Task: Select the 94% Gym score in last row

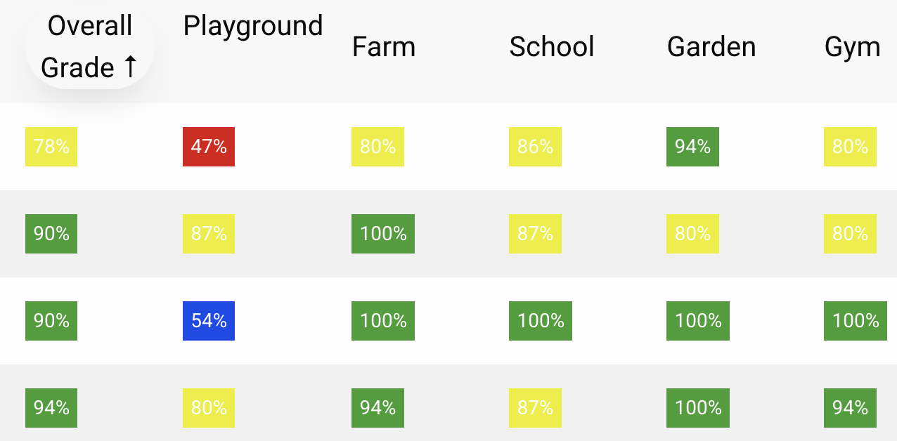Action: pos(850,408)
